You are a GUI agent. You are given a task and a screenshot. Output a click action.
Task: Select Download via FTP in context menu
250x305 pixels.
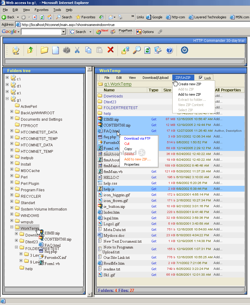point(137,138)
